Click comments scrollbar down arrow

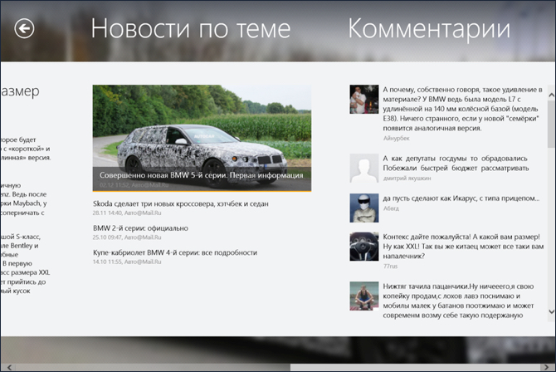click(551, 311)
